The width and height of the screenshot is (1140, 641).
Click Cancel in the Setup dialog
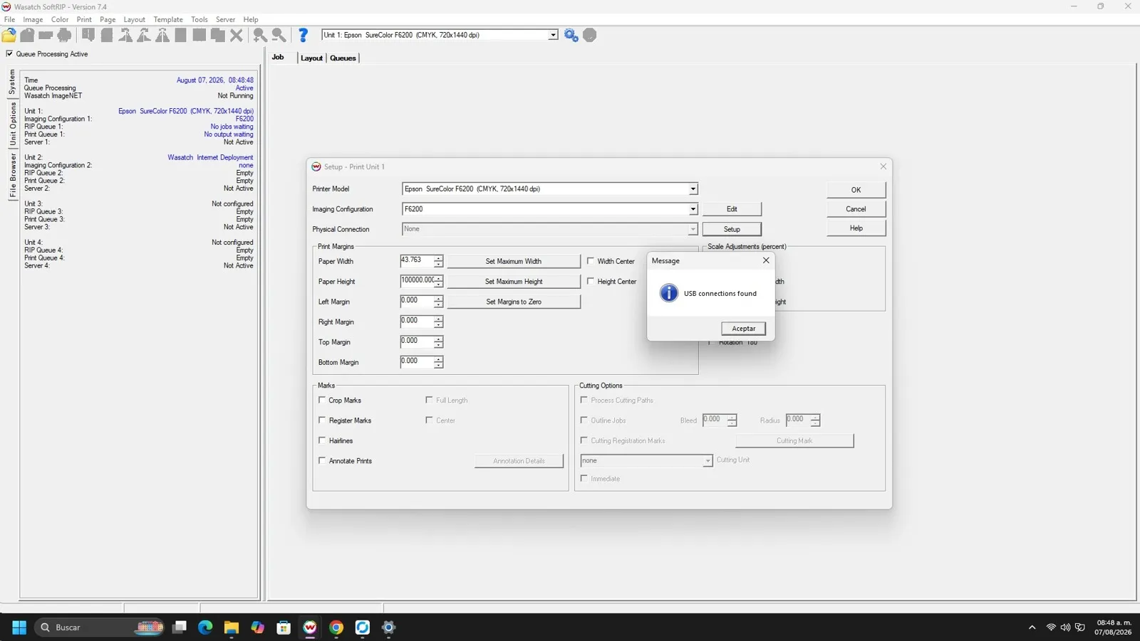[856, 209]
